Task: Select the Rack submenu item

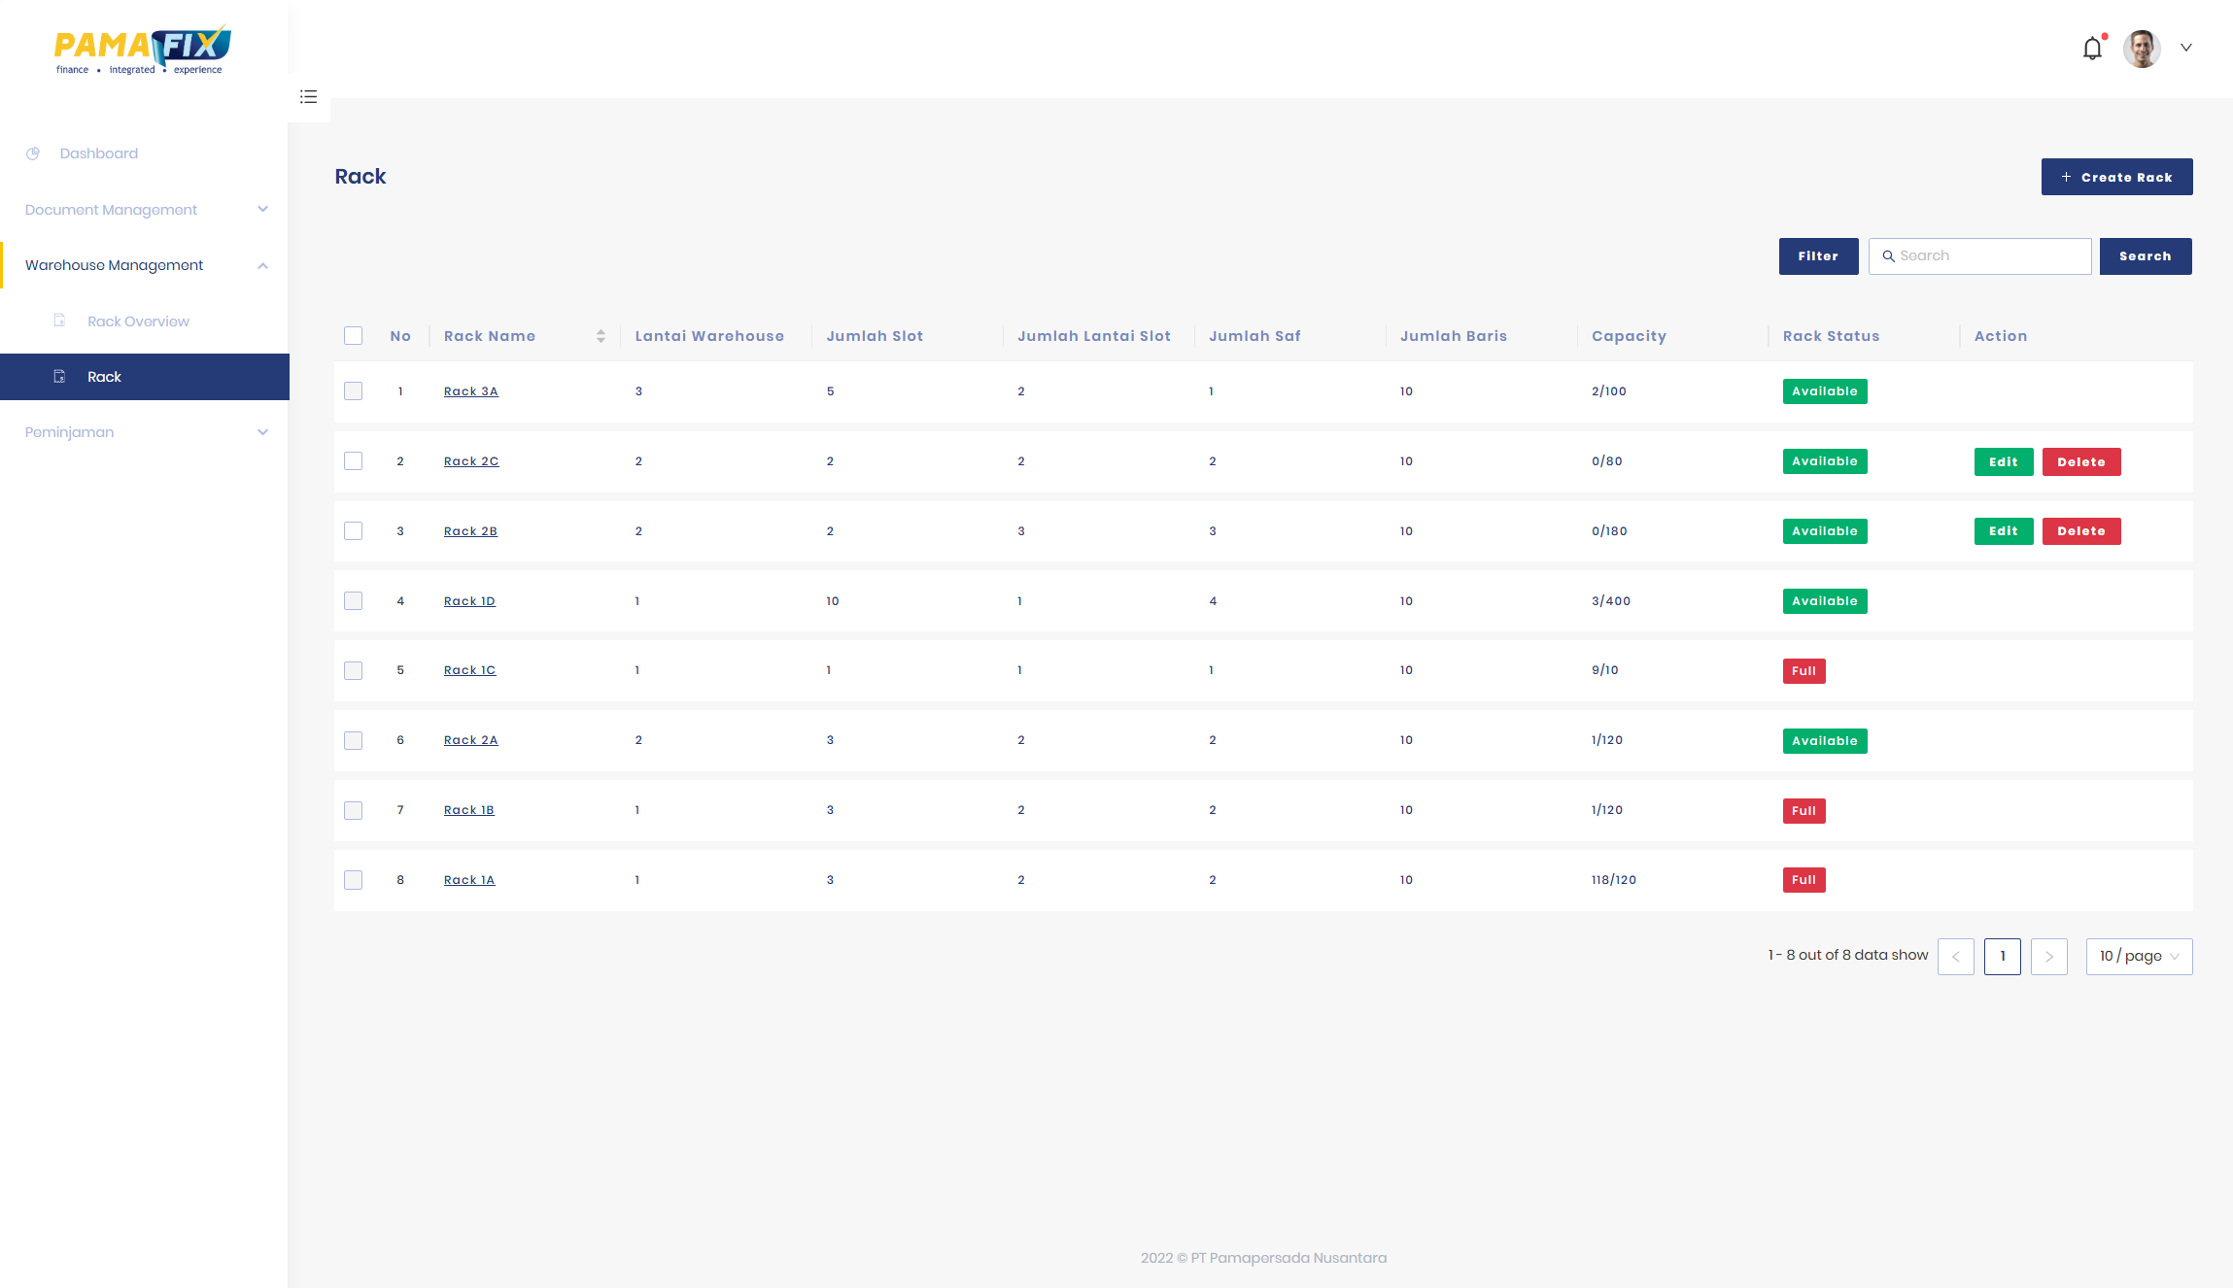Action: (x=145, y=377)
